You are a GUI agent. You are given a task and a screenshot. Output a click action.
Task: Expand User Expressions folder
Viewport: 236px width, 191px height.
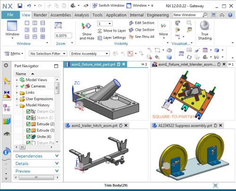pyautogui.click(x=17, y=99)
